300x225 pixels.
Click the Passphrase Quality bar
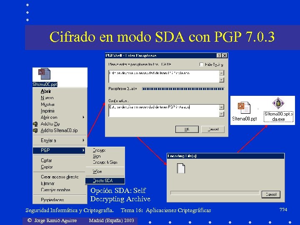[183, 89]
